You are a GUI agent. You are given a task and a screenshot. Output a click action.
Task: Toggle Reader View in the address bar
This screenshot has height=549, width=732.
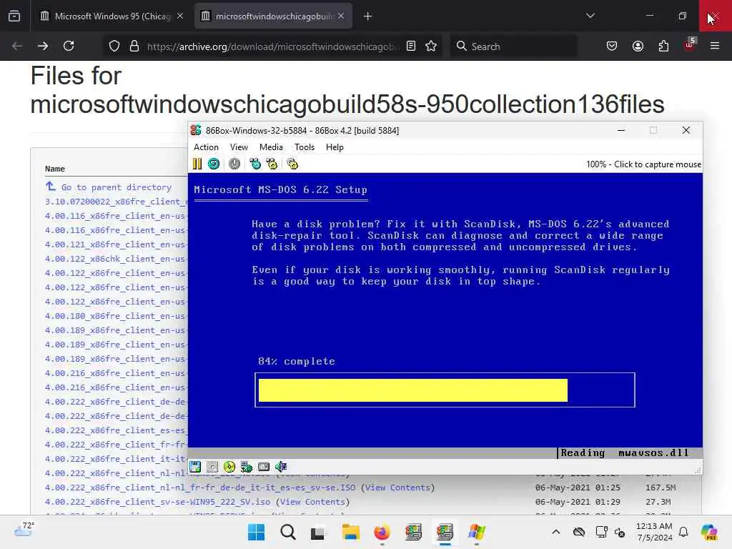pos(411,46)
